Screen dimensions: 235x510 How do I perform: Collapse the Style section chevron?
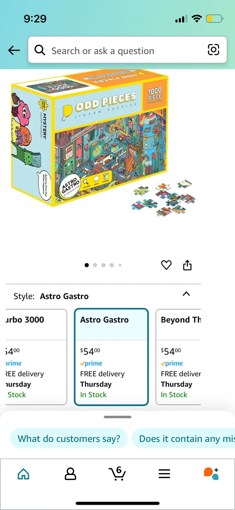click(186, 294)
